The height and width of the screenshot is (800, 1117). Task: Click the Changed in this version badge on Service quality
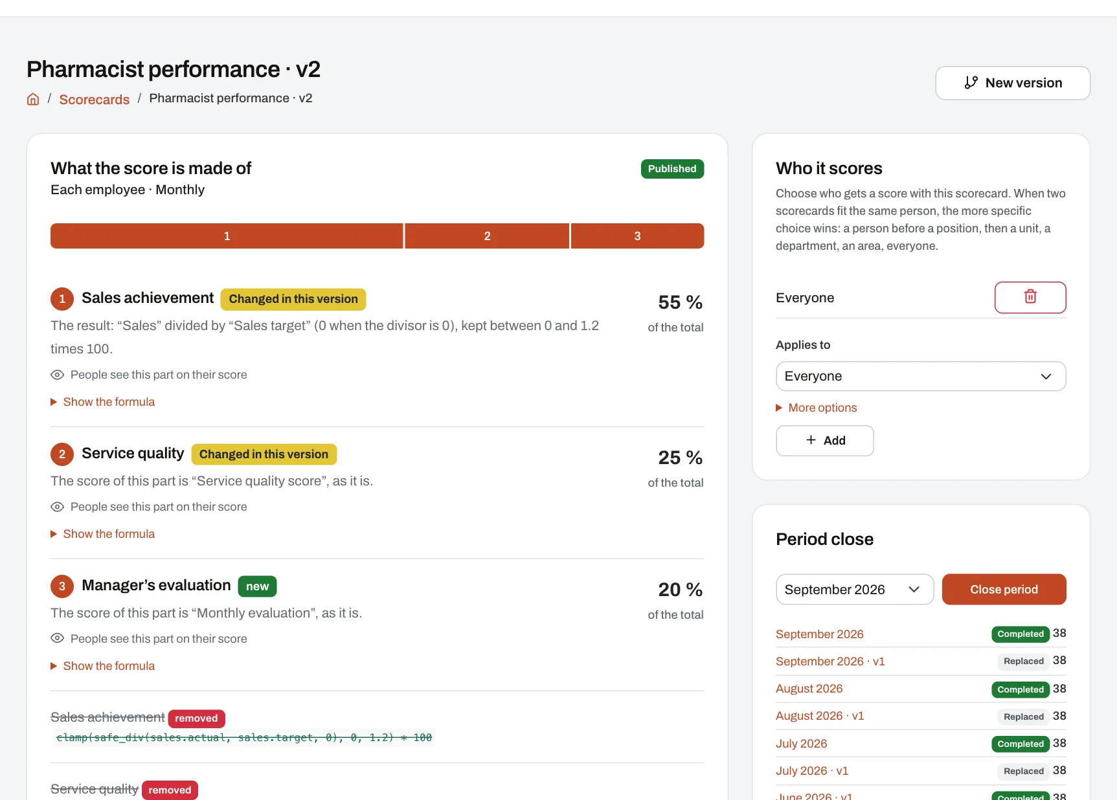[x=264, y=454]
